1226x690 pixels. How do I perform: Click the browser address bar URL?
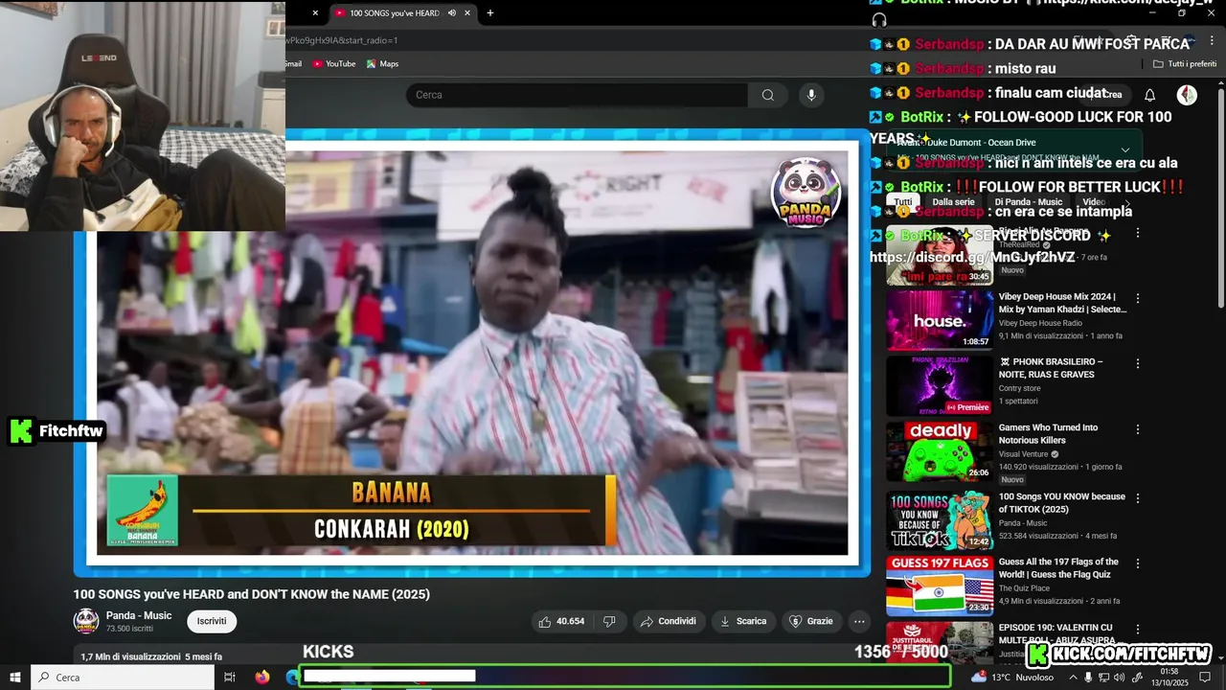(341, 40)
